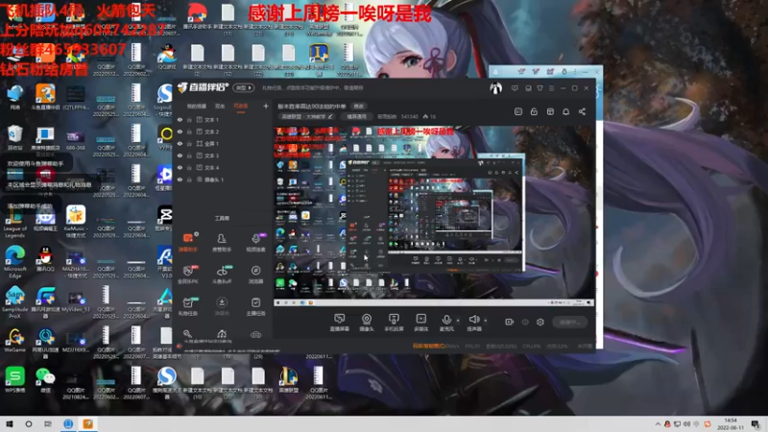
Task: Switch to the 双击 scene tab
Action: [x=220, y=106]
